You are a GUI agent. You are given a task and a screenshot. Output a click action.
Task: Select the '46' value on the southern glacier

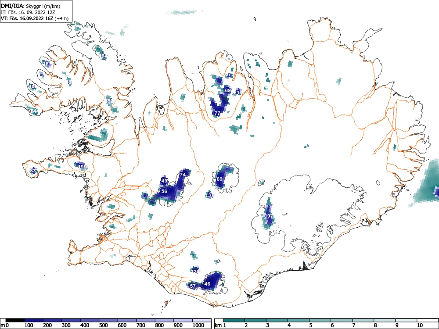tap(207, 284)
